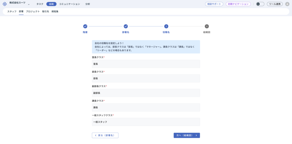Click the 相談サポート button
Image resolution: width=292 pixels, height=144 pixels.
point(214,4)
